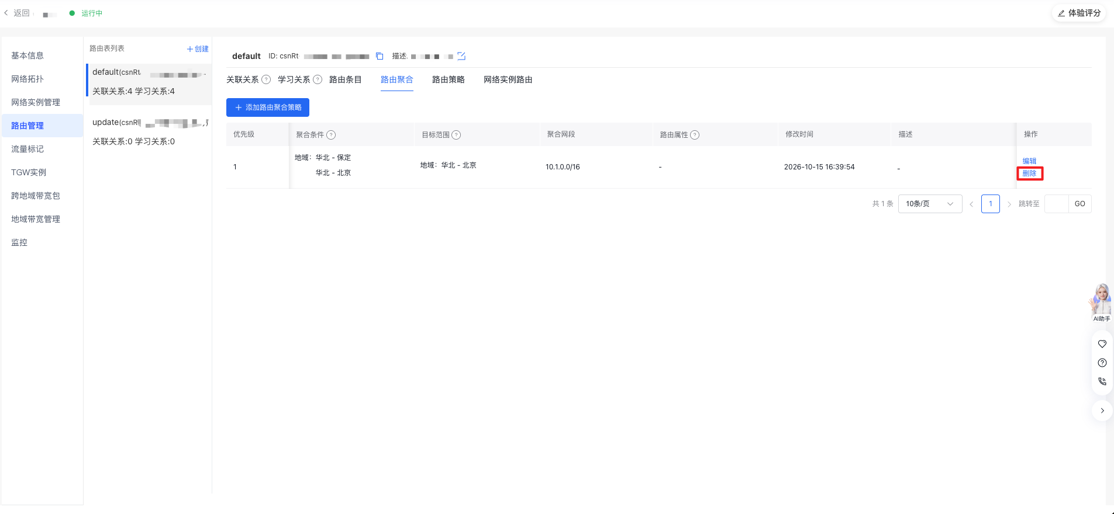This screenshot has width=1114, height=514.
Task: Go back with 返回 arrow
Action: [16, 13]
